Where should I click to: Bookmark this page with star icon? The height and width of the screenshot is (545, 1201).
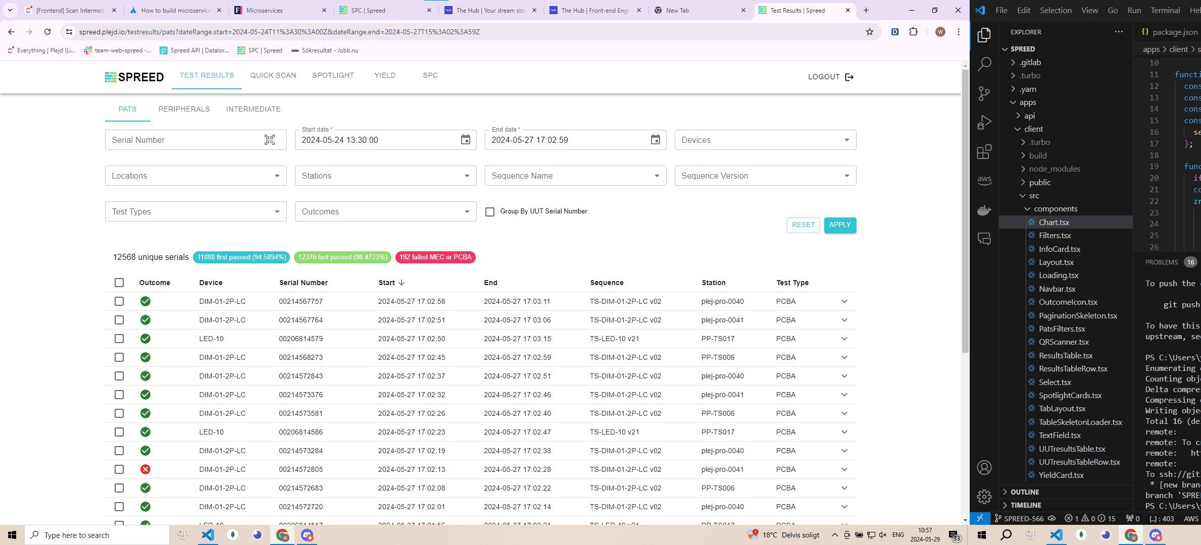tap(869, 32)
